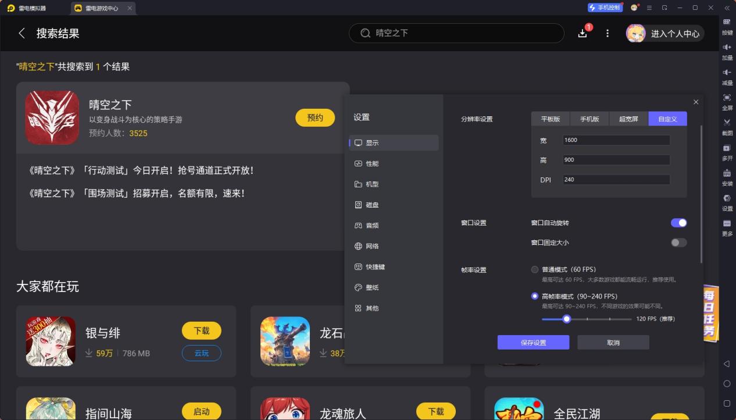Toggle the 窗口自动旋转 switch off
The image size is (736, 420).
click(x=678, y=223)
